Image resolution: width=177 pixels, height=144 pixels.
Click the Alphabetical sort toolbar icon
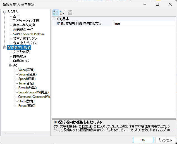[62, 13]
